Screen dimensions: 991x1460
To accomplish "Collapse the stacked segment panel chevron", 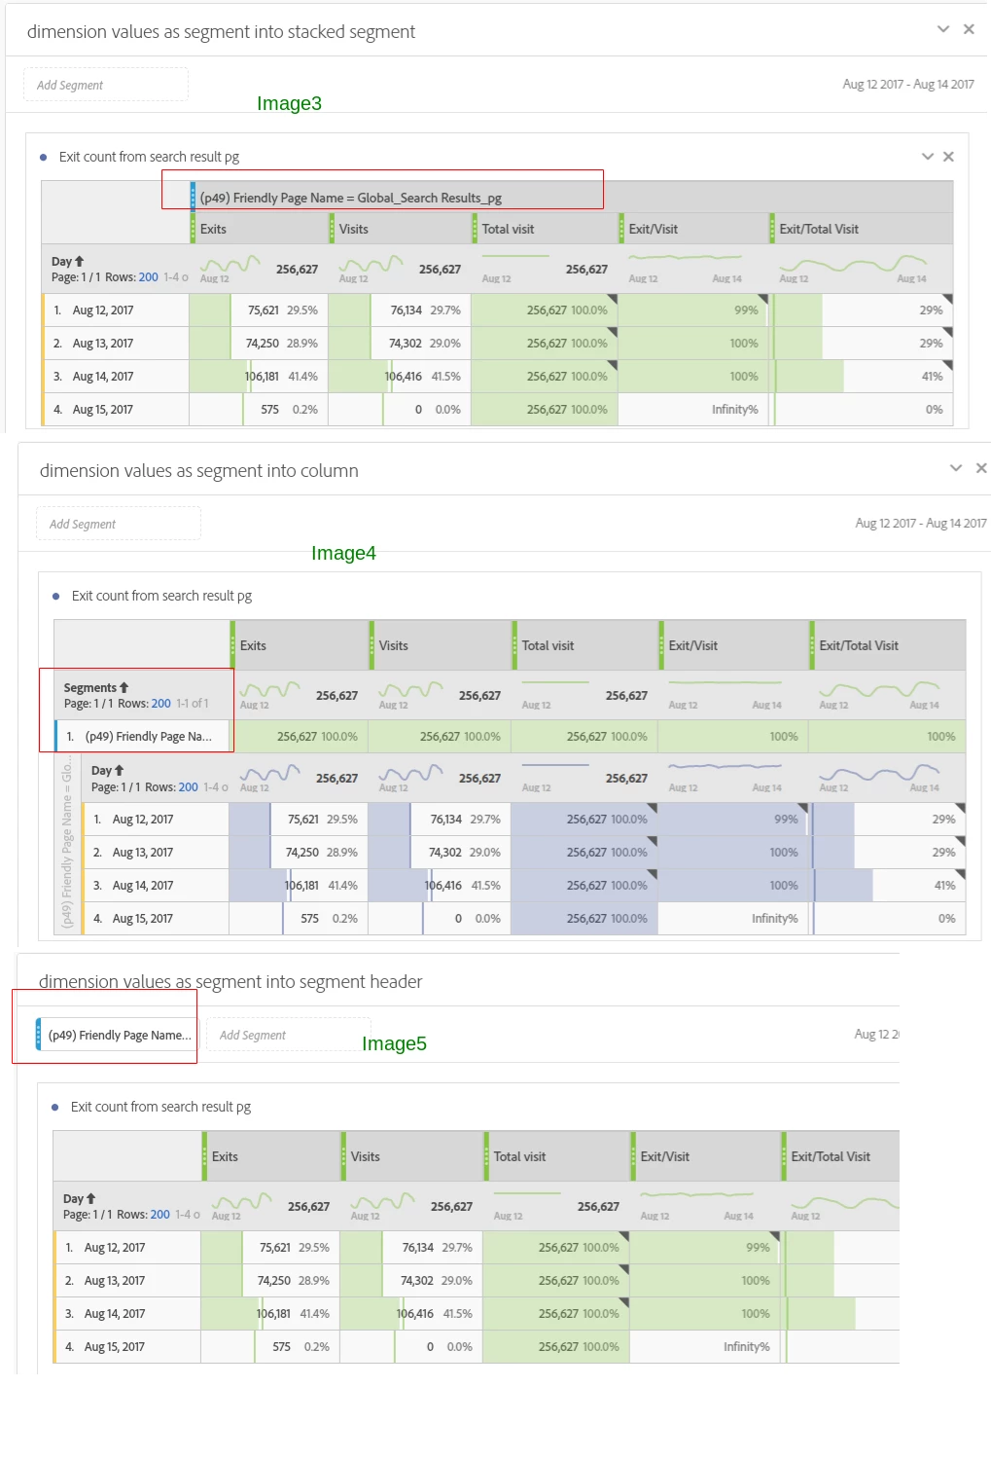I will tap(942, 29).
